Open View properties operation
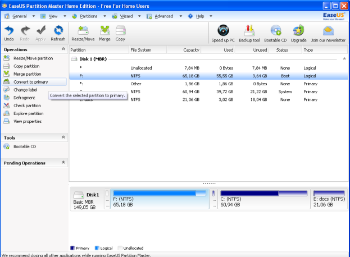The height and width of the screenshot is (257, 350). 28,121
